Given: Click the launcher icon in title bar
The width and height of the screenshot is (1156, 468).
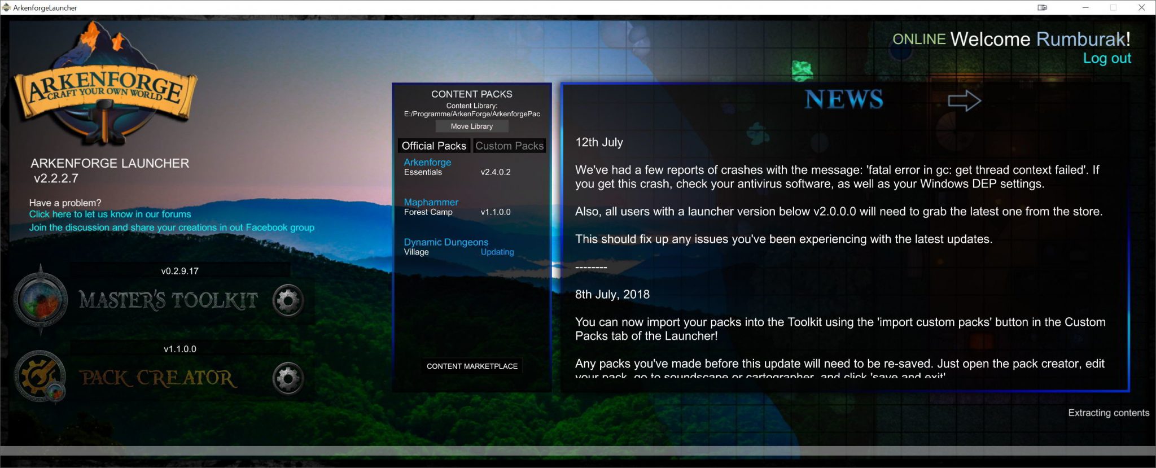Looking at the screenshot, I should [7, 7].
